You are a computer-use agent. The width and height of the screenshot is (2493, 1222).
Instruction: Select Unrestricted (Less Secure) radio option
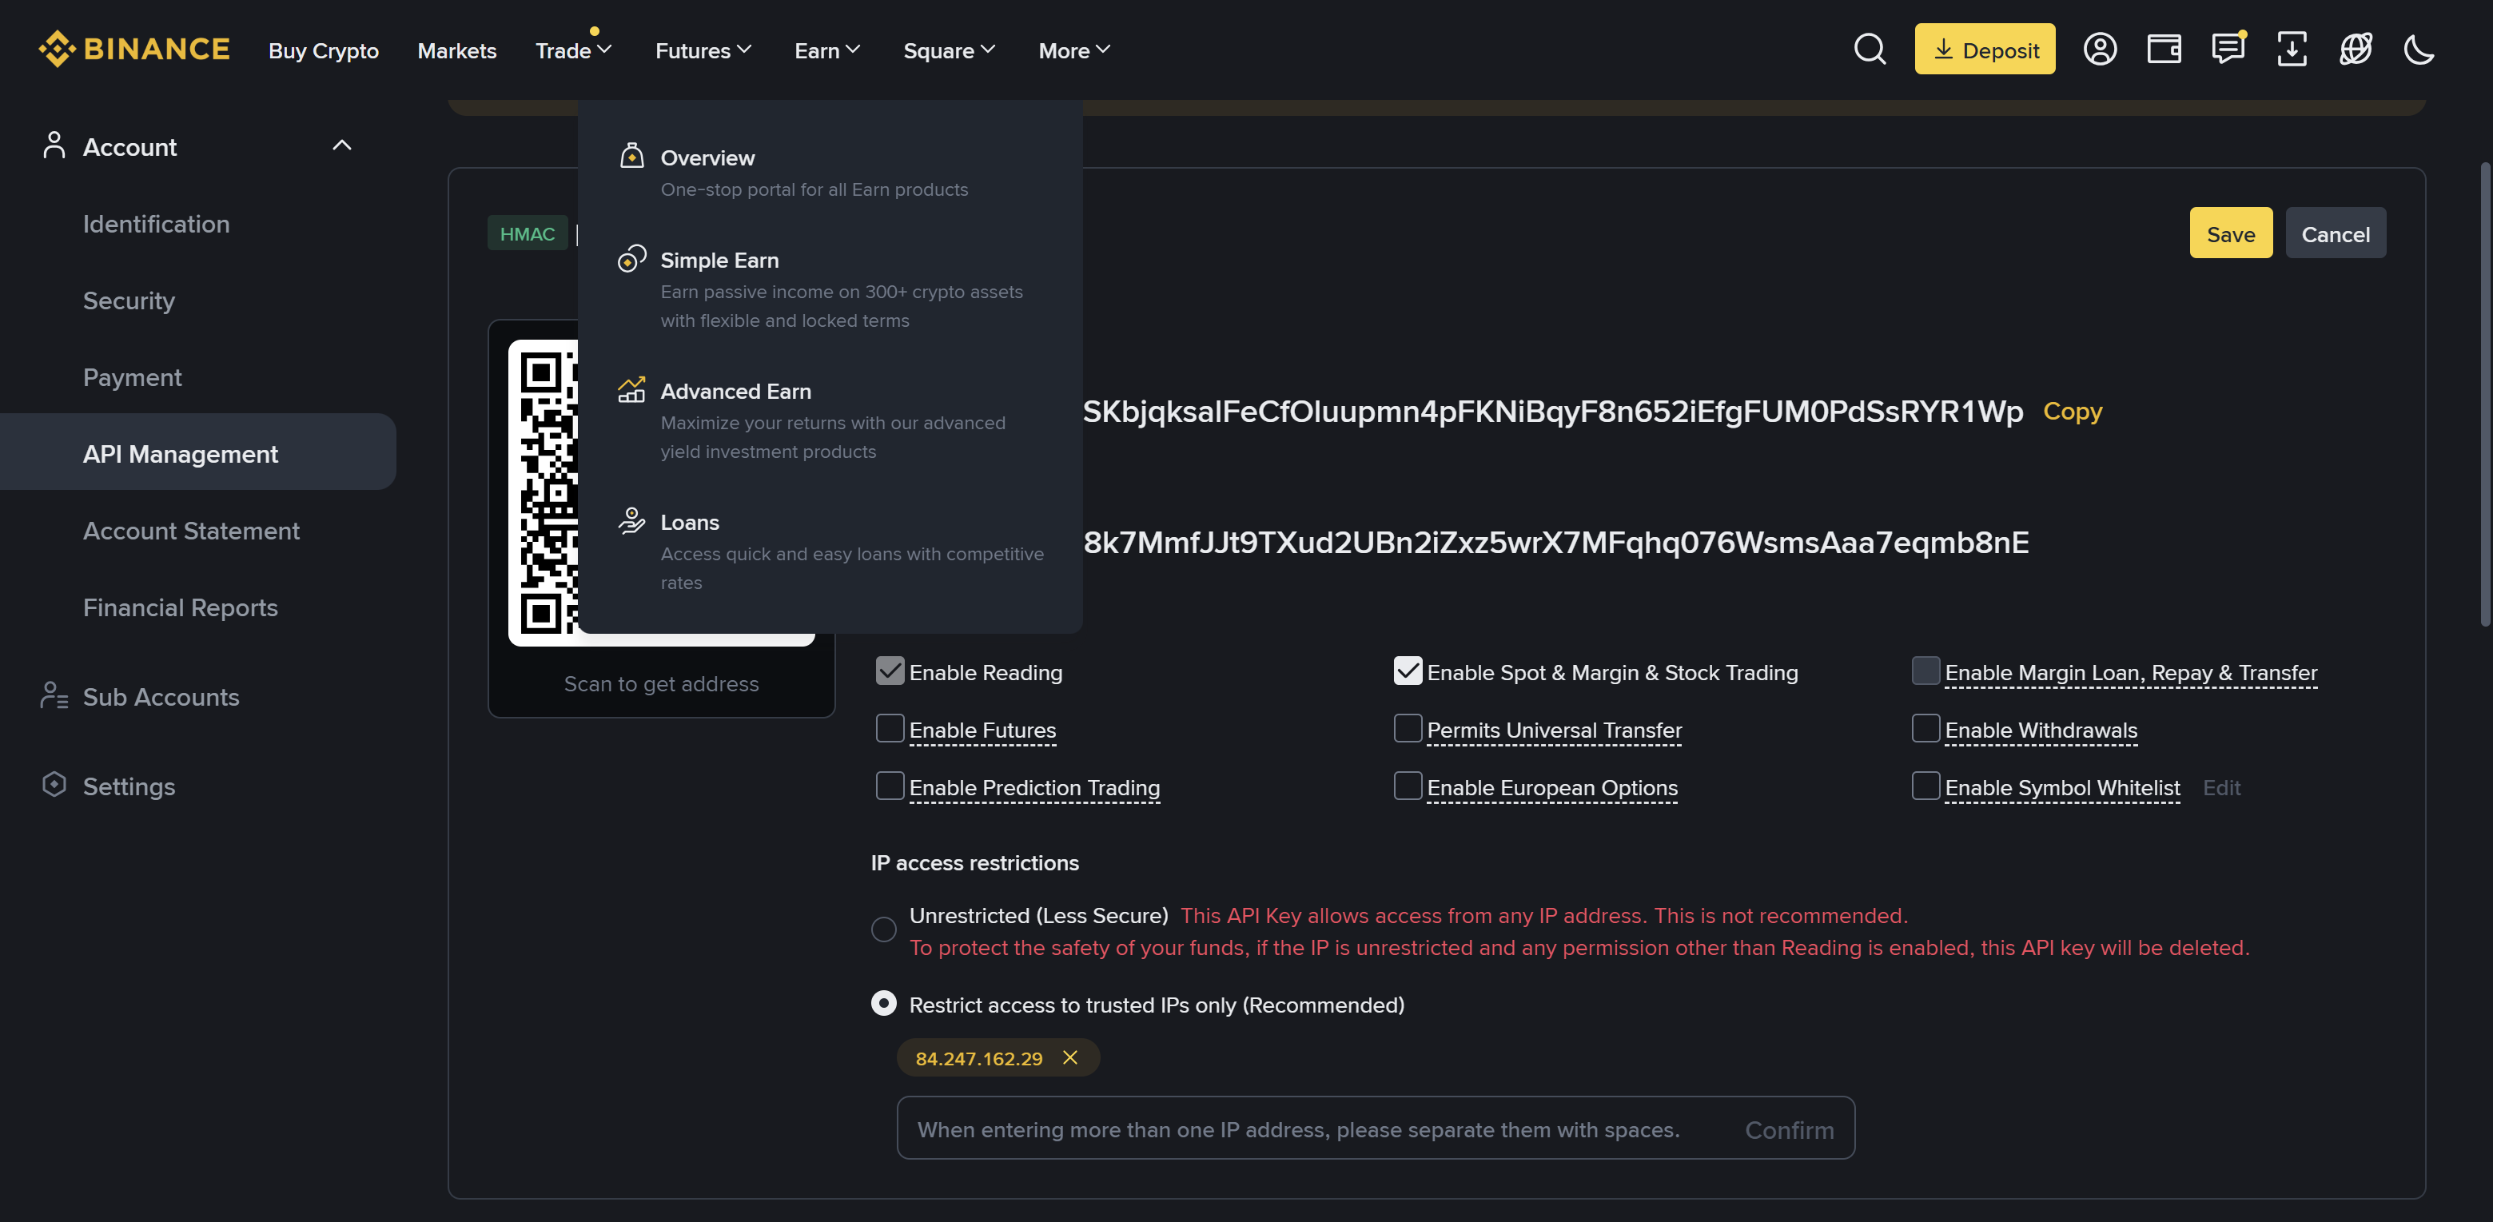click(x=883, y=929)
